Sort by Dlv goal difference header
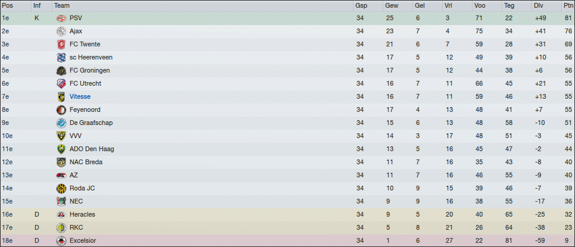 (x=539, y=5)
